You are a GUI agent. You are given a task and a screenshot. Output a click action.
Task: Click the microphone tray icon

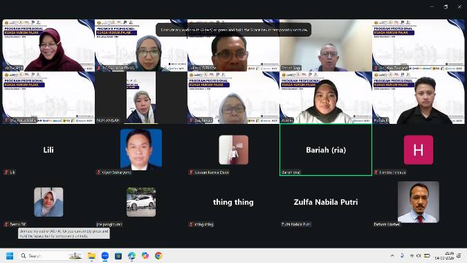tap(402, 256)
